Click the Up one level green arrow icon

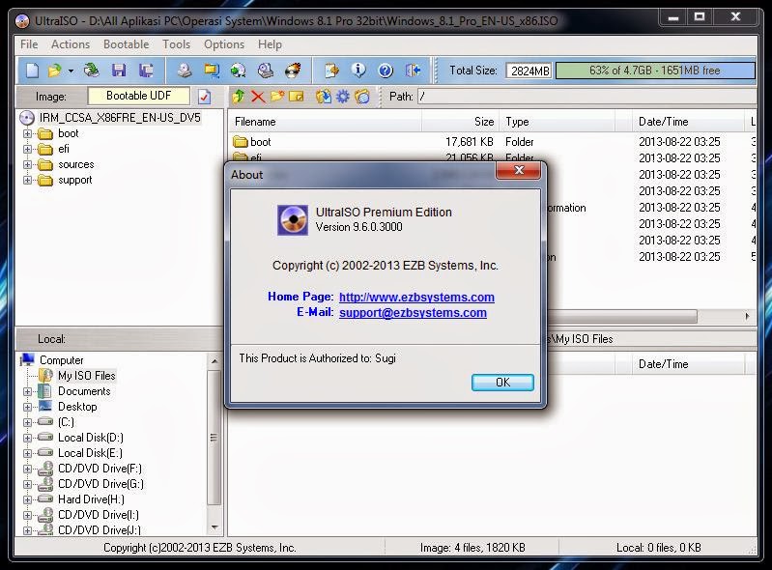pos(239,96)
